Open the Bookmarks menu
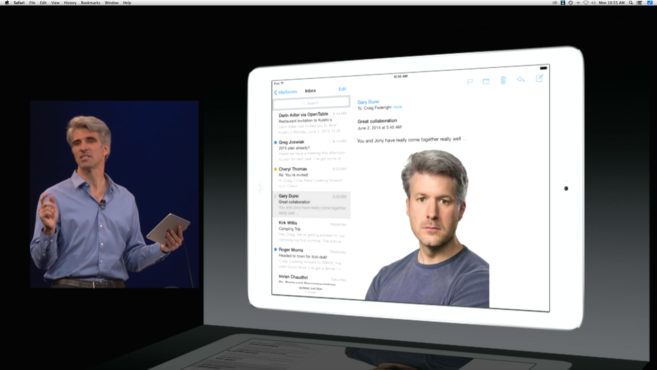Viewport: 657px width, 370px height. point(90,3)
